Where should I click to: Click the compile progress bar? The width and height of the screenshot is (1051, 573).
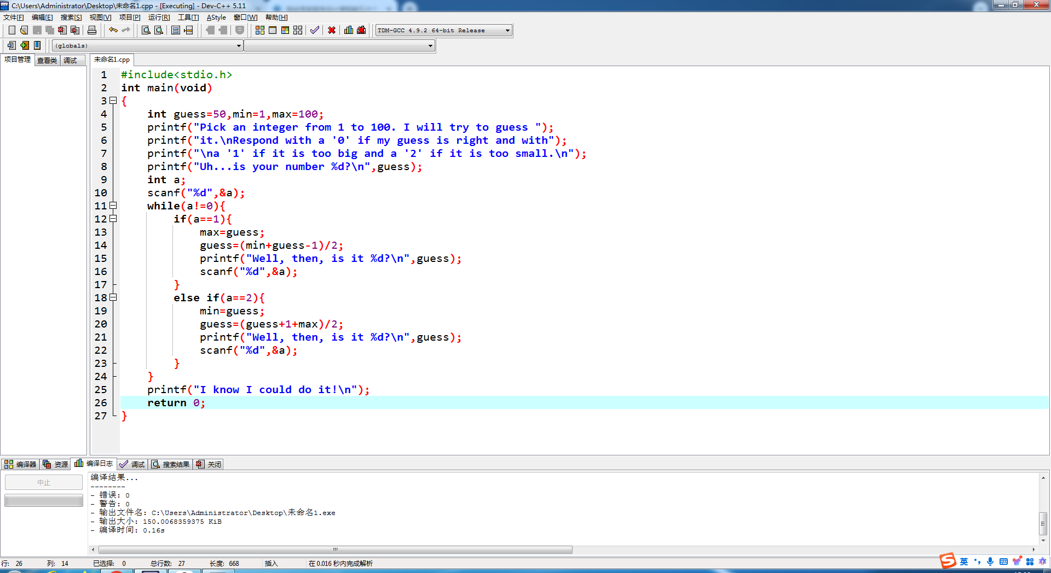pos(44,500)
